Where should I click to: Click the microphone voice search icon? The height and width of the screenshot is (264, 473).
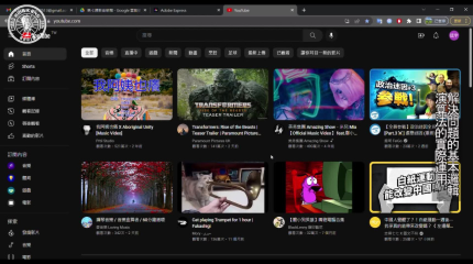coord(331,35)
